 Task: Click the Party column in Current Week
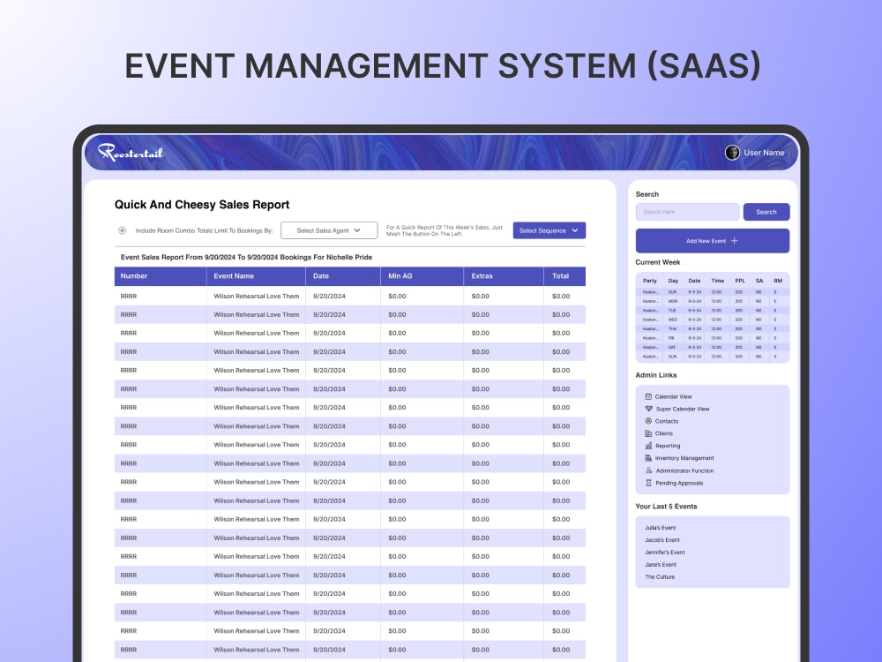(650, 281)
